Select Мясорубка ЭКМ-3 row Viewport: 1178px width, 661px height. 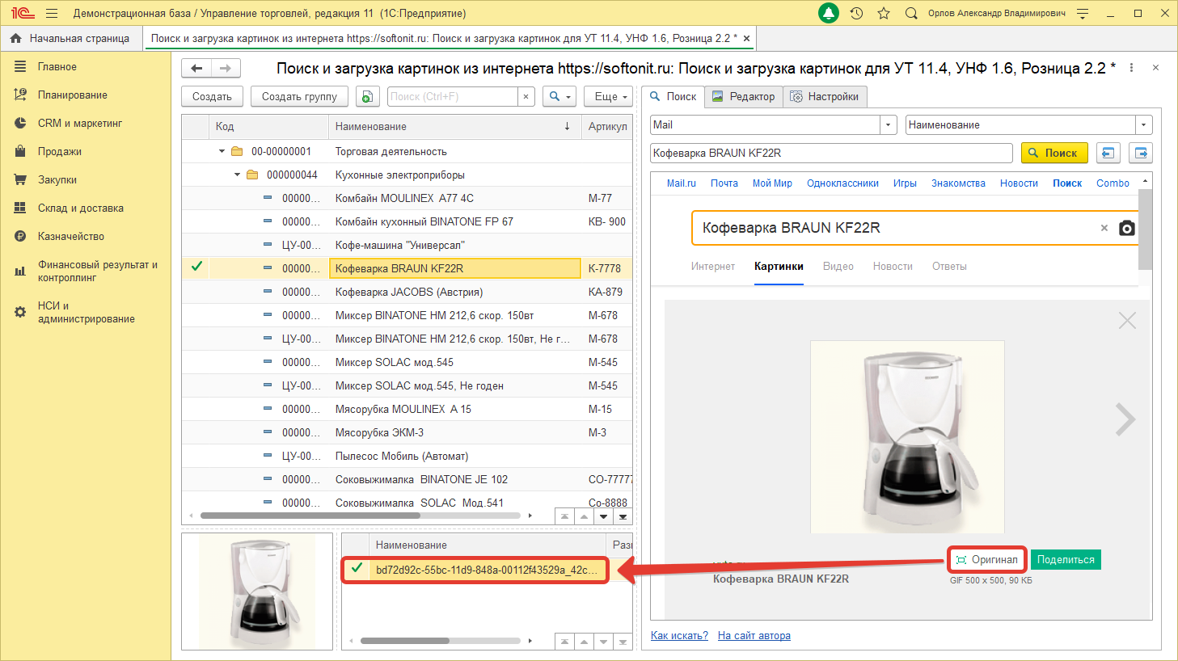click(x=407, y=432)
